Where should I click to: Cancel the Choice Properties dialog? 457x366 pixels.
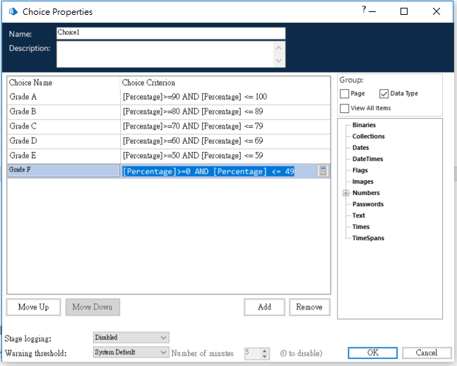tap(427, 353)
